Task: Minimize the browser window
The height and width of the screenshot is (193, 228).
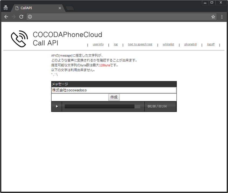Action: pyautogui.click(x=205, y=3)
